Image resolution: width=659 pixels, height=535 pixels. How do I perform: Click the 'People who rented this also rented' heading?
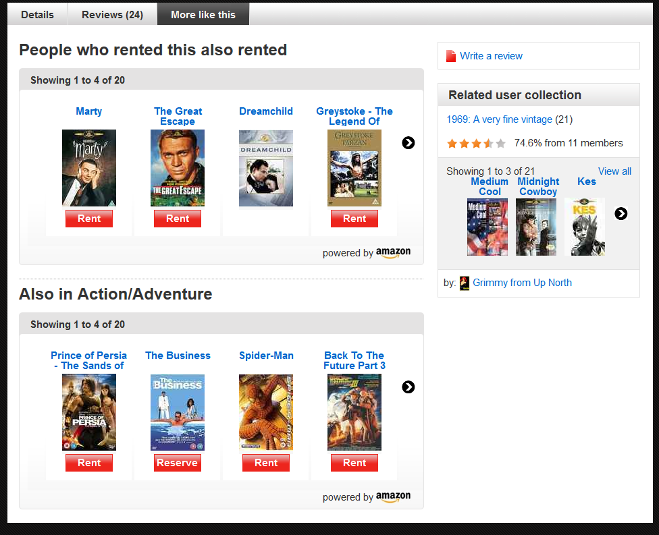coord(153,50)
